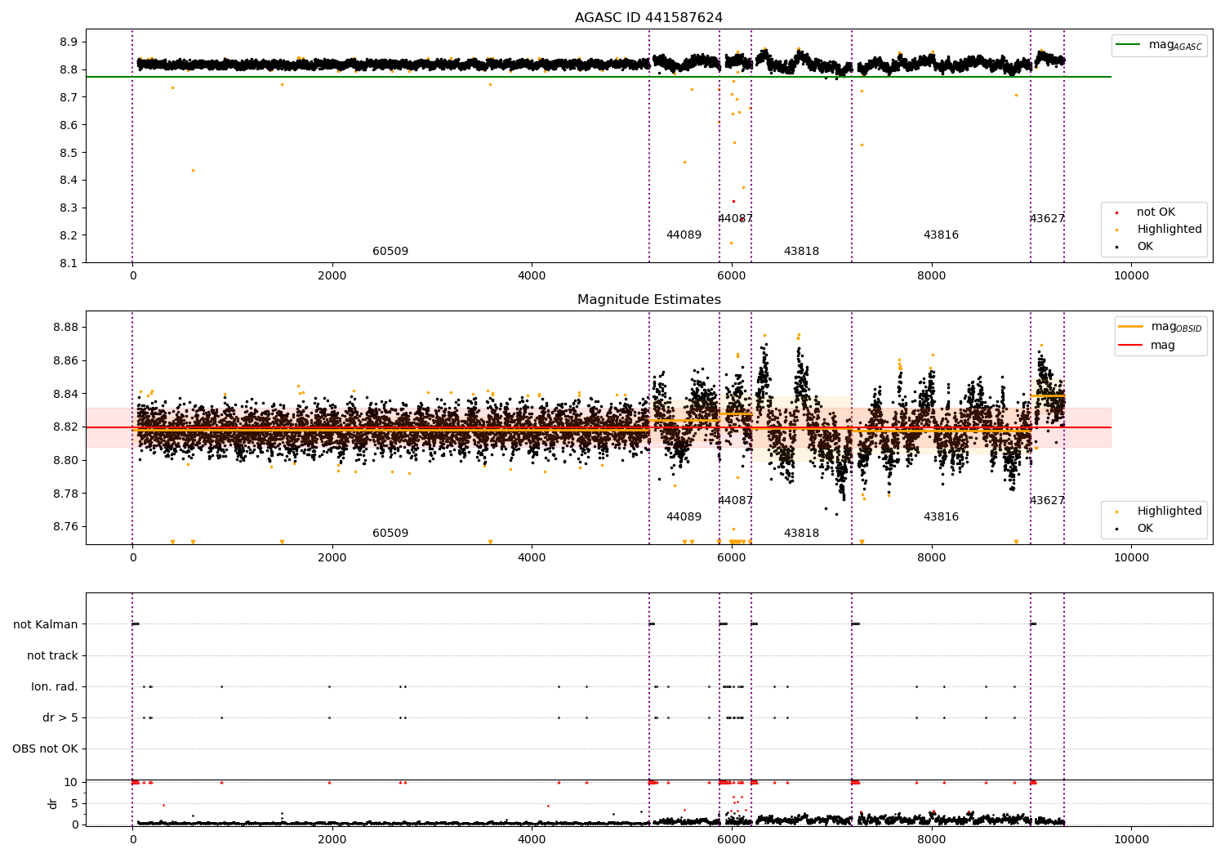
Task: Click the 'OK' black legend marker in top plot
Action: click(x=1116, y=247)
